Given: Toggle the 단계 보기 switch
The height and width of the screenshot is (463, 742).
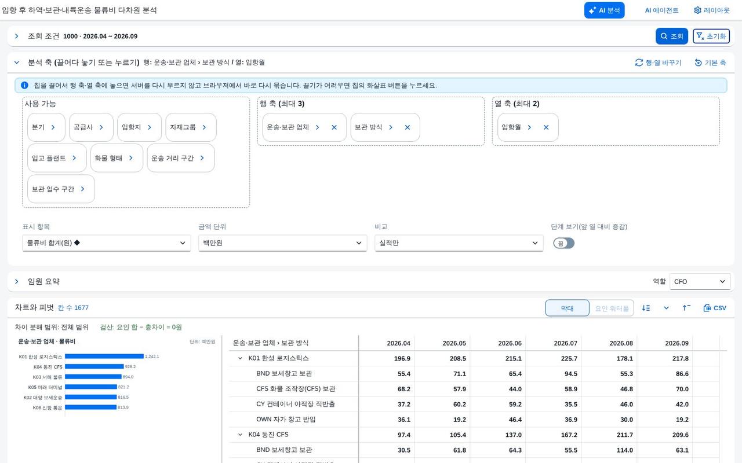Looking at the screenshot, I should pyautogui.click(x=563, y=243).
